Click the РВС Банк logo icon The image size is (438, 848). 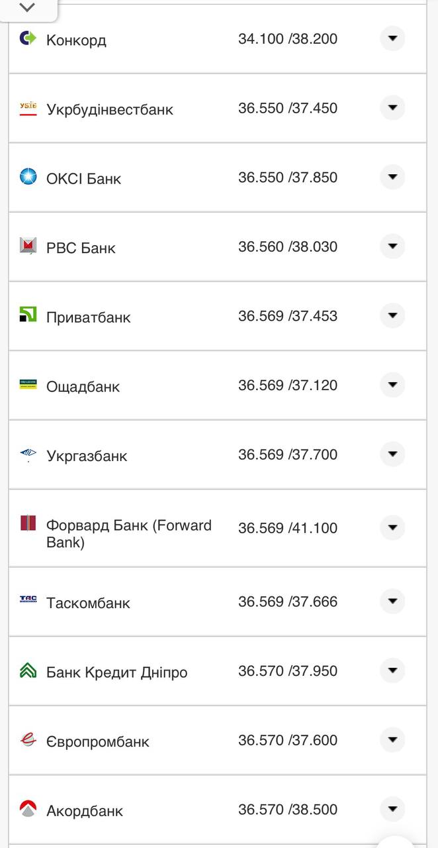point(28,246)
